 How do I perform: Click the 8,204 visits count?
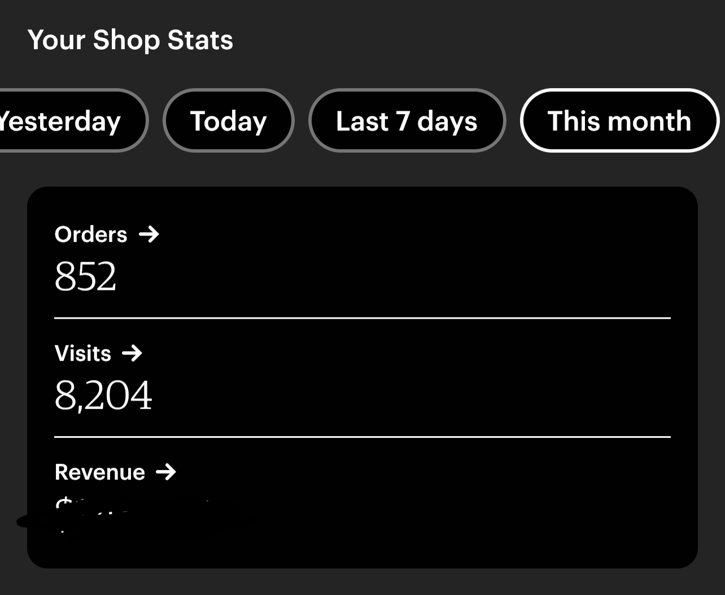(x=103, y=395)
